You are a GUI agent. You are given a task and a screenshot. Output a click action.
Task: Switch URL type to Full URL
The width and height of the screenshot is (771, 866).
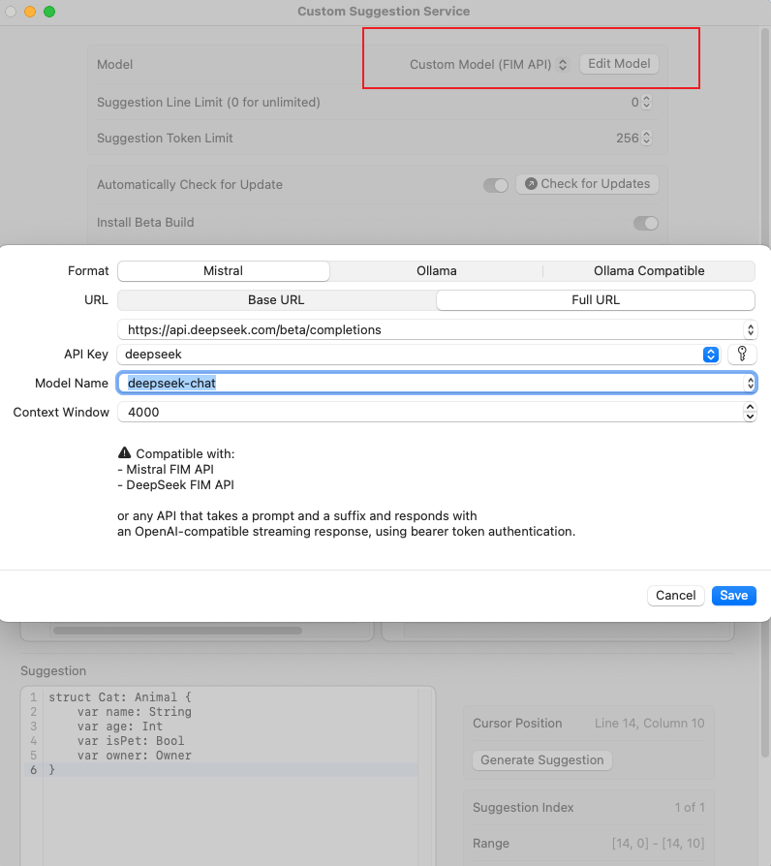pos(596,300)
